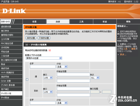Open MAC地址过滤 page

11,43
